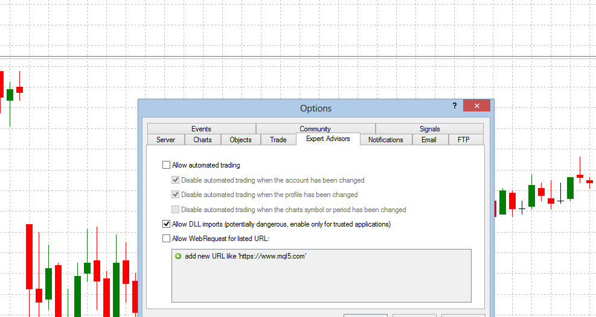Open the FTP settings tab
Screen dimensions: 596x317
point(463,140)
